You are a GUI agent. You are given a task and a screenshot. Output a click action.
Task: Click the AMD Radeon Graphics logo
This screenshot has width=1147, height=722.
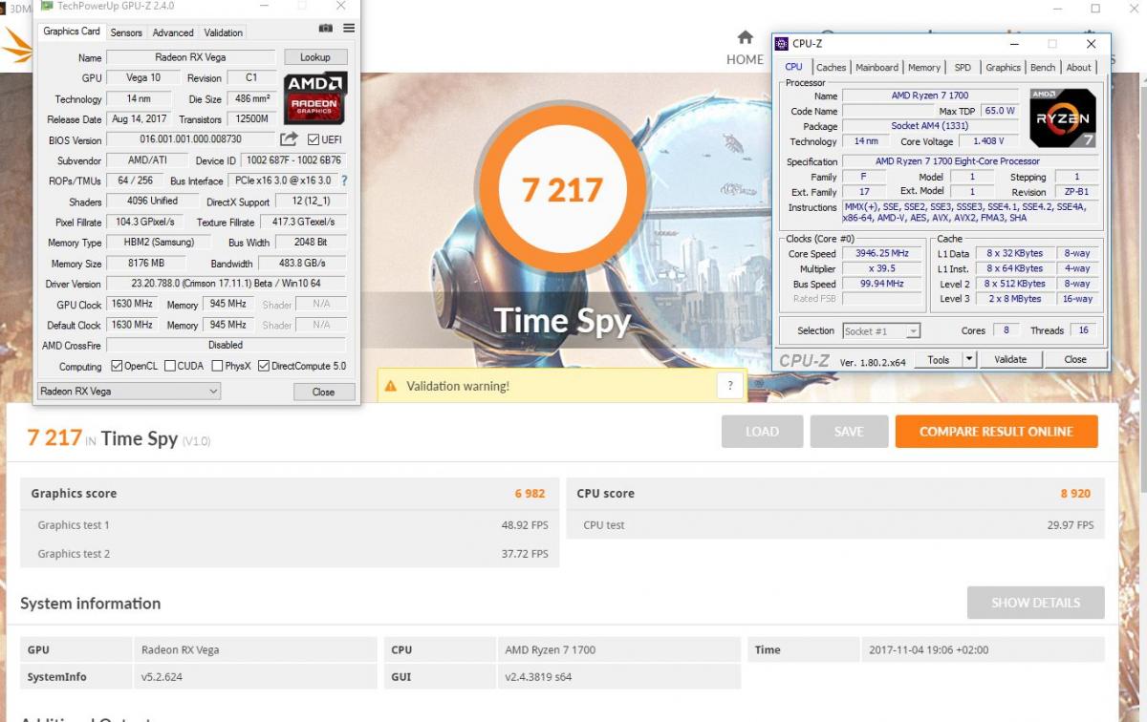click(315, 97)
